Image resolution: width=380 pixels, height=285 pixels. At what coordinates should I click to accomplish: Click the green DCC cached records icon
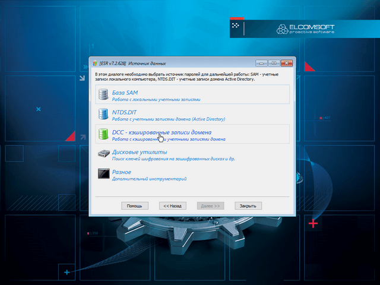coord(103,134)
